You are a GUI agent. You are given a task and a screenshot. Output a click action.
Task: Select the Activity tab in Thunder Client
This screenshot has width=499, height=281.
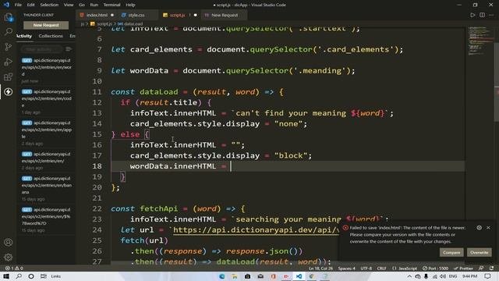pos(24,36)
